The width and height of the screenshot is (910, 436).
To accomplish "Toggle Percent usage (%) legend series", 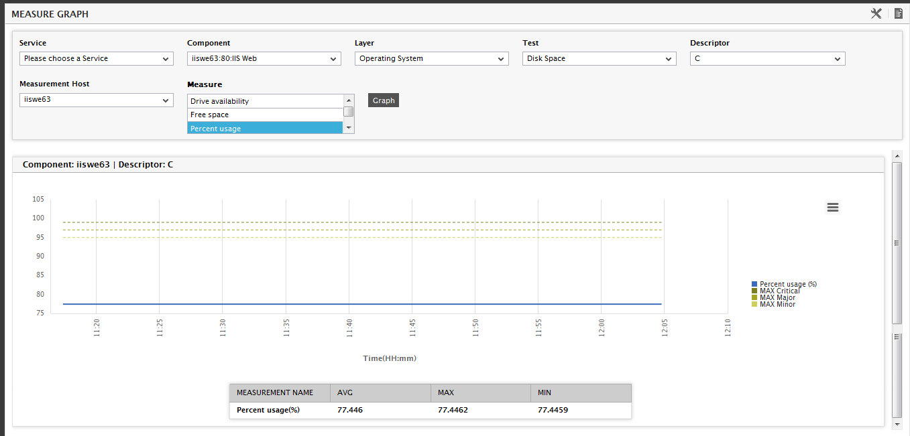I will pyautogui.click(x=784, y=284).
